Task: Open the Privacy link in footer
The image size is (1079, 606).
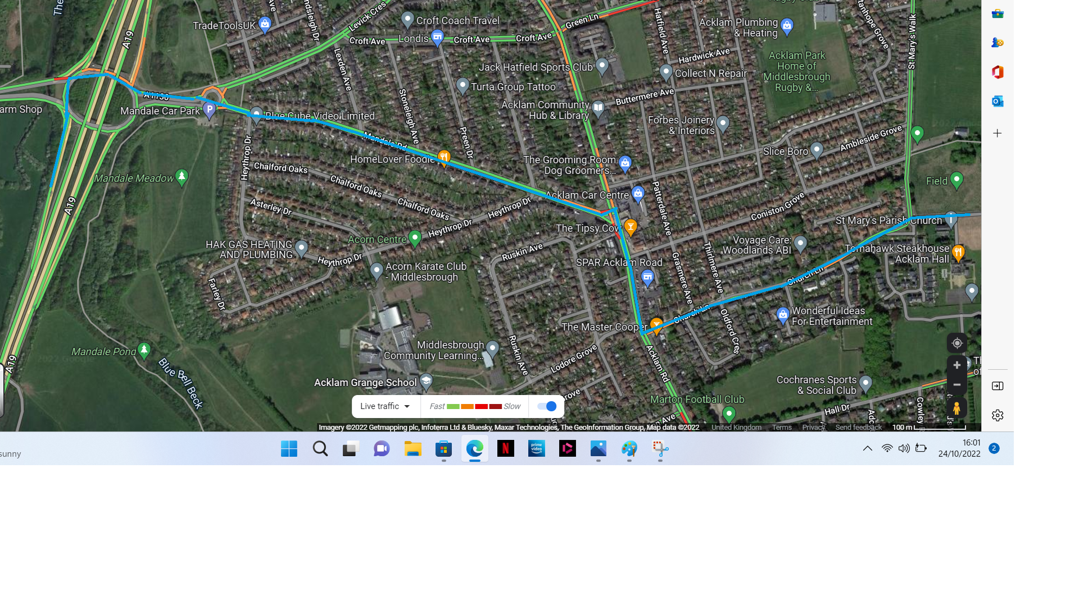Action: [813, 428]
